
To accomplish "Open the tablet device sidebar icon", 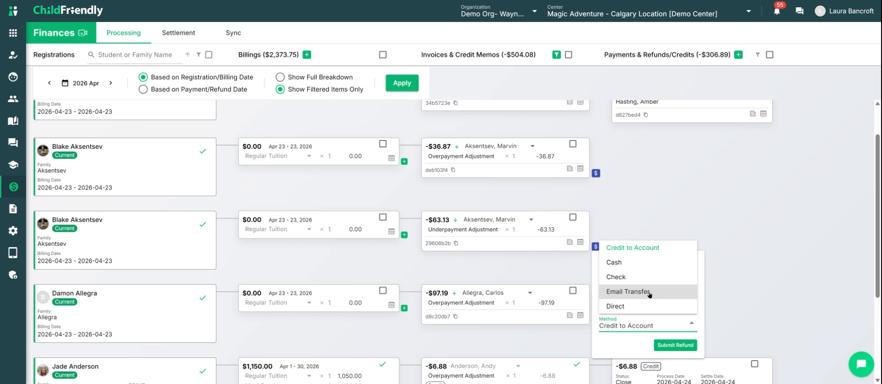I will click(x=13, y=253).
